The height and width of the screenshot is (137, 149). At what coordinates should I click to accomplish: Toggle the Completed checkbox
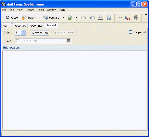pos(130,32)
